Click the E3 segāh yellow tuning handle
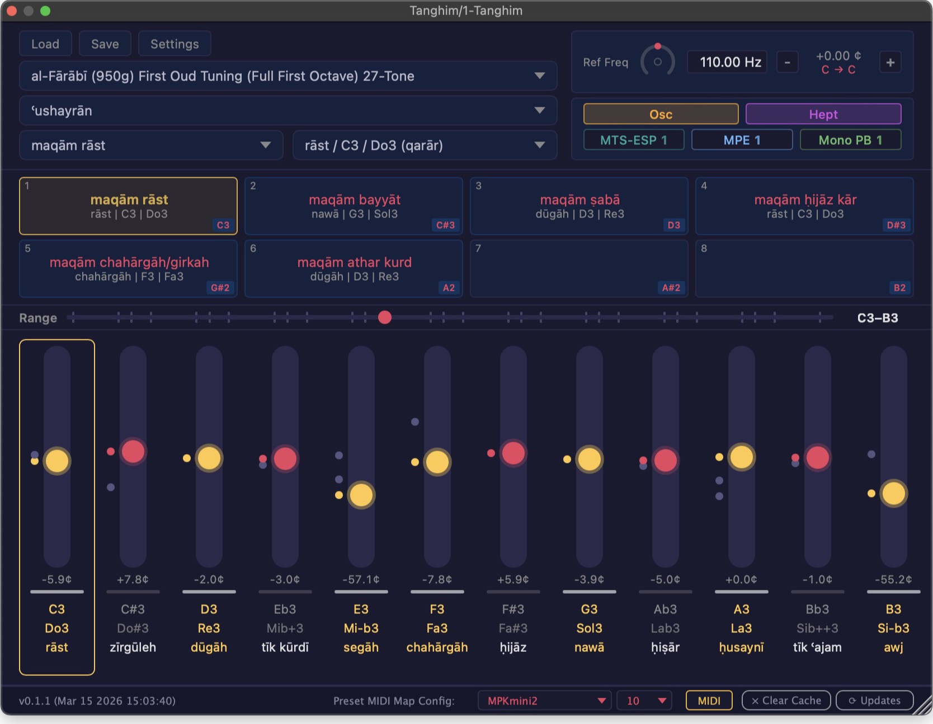933x724 pixels. click(361, 495)
